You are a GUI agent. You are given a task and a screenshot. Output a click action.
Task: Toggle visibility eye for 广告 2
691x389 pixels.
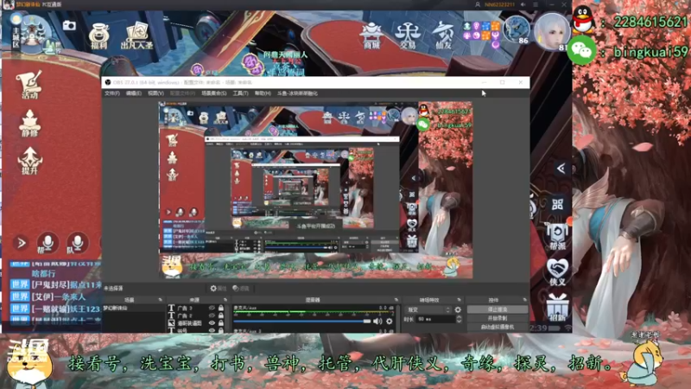coord(212,316)
